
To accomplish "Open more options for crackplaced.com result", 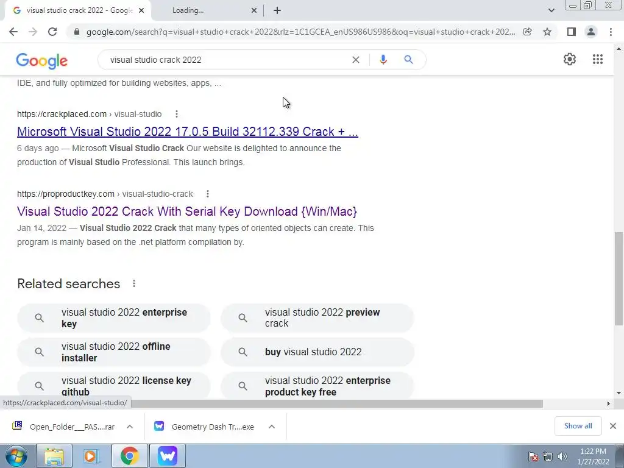I will [x=176, y=114].
